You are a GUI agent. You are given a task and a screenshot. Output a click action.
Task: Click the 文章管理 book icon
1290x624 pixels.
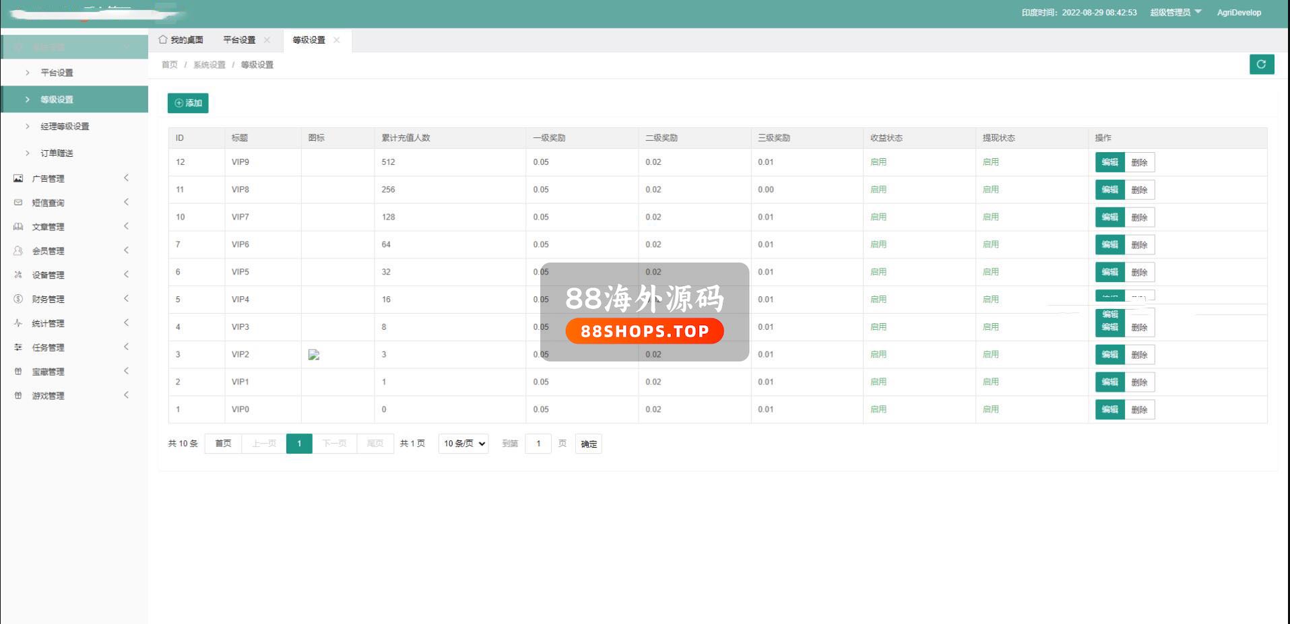click(x=18, y=227)
